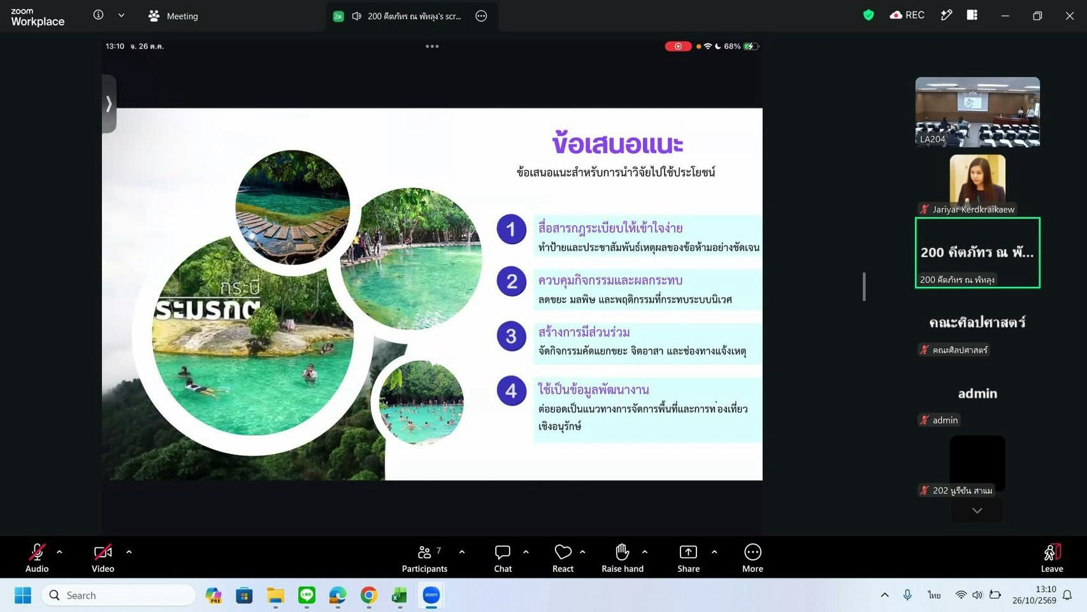
Task: Turn on camera with Video button
Action: (103, 558)
